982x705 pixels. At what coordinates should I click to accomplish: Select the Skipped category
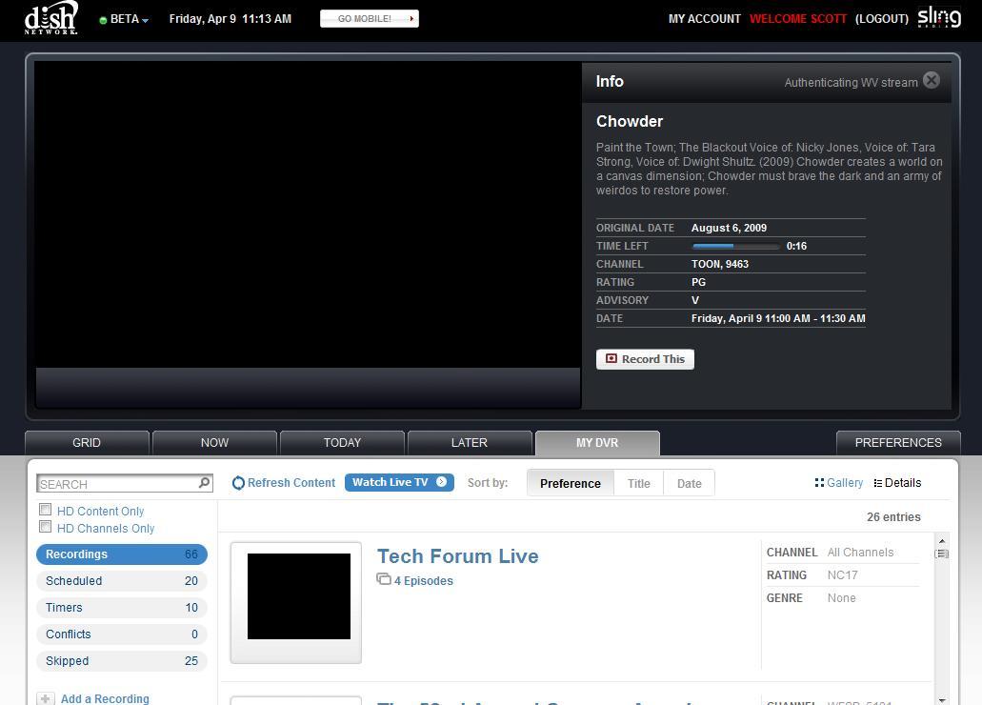(122, 661)
